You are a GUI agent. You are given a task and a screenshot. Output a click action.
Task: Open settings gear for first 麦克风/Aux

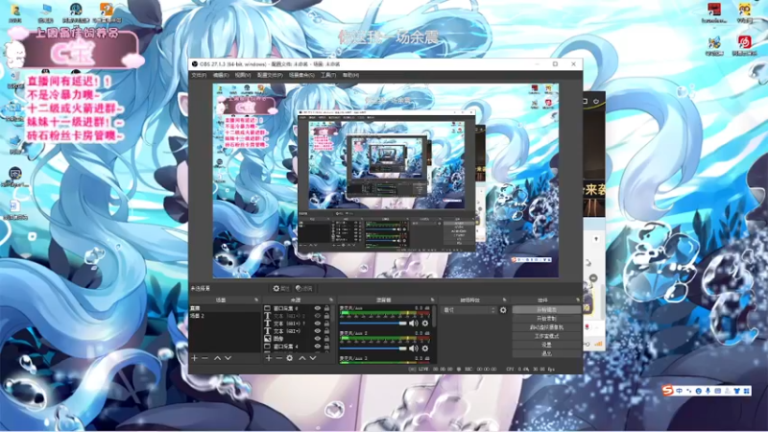[x=425, y=324]
